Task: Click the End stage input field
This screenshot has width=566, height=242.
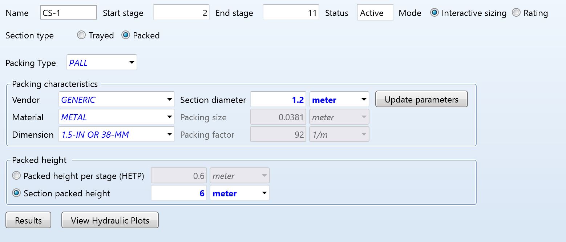Action: point(291,13)
